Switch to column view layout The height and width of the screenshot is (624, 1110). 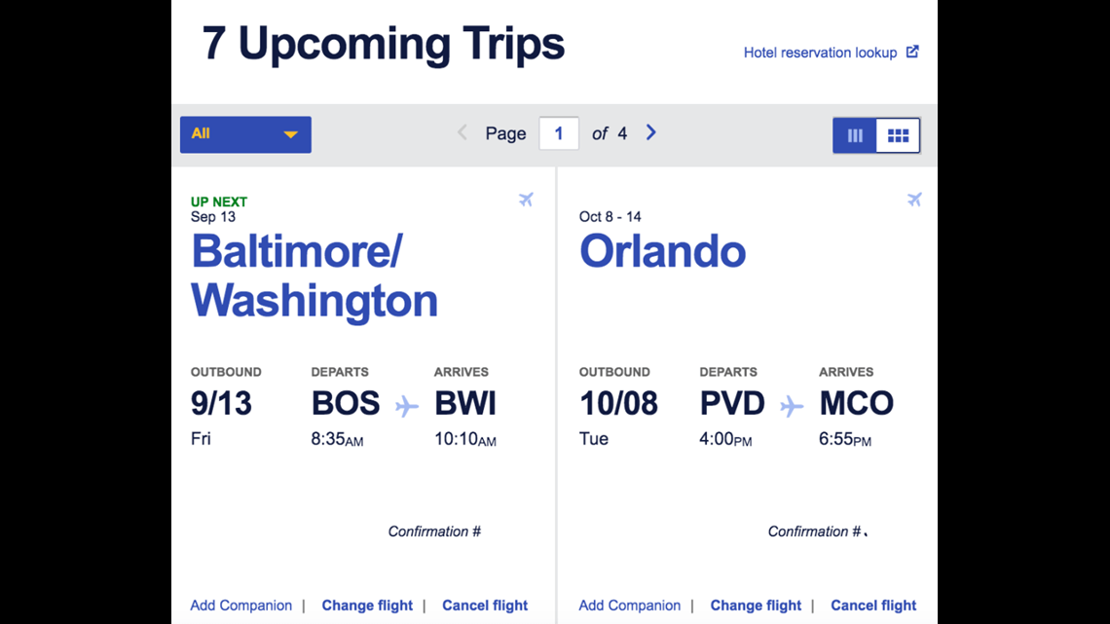tap(855, 135)
